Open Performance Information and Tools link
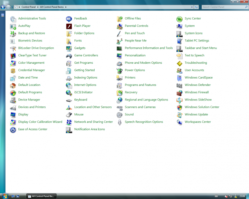Screen dimensions: 249x199 pyautogui.click(x=149, y=48)
